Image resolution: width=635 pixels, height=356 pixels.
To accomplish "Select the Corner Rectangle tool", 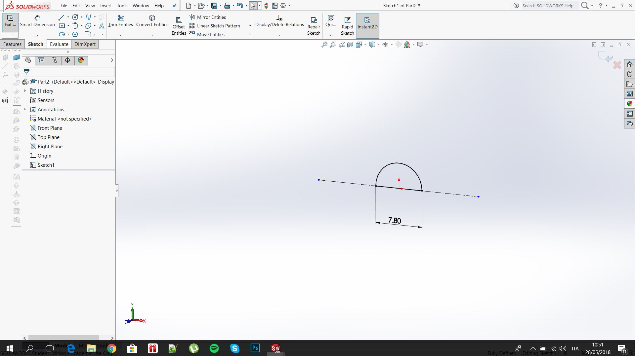I will coord(62,26).
